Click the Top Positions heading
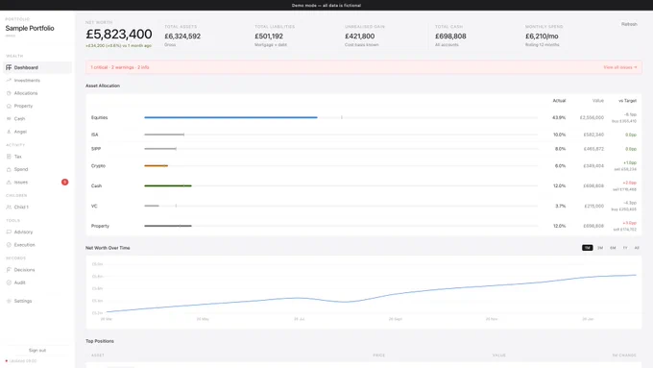Viewport: 653px width, 368px height. (x=100, y=341)
